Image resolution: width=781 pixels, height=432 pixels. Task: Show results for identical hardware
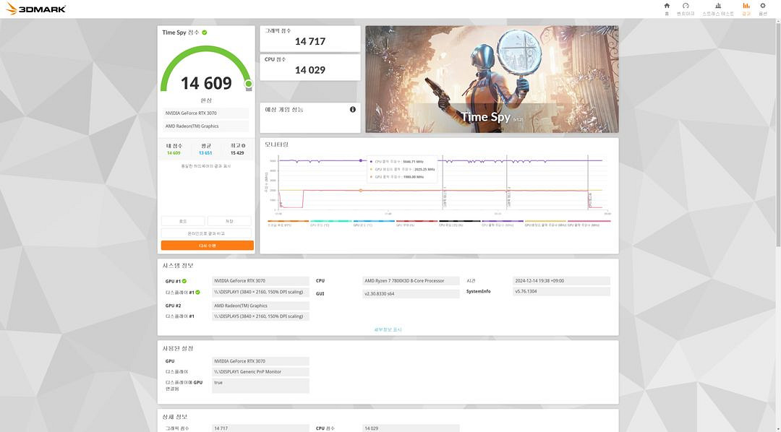[206, 166]
